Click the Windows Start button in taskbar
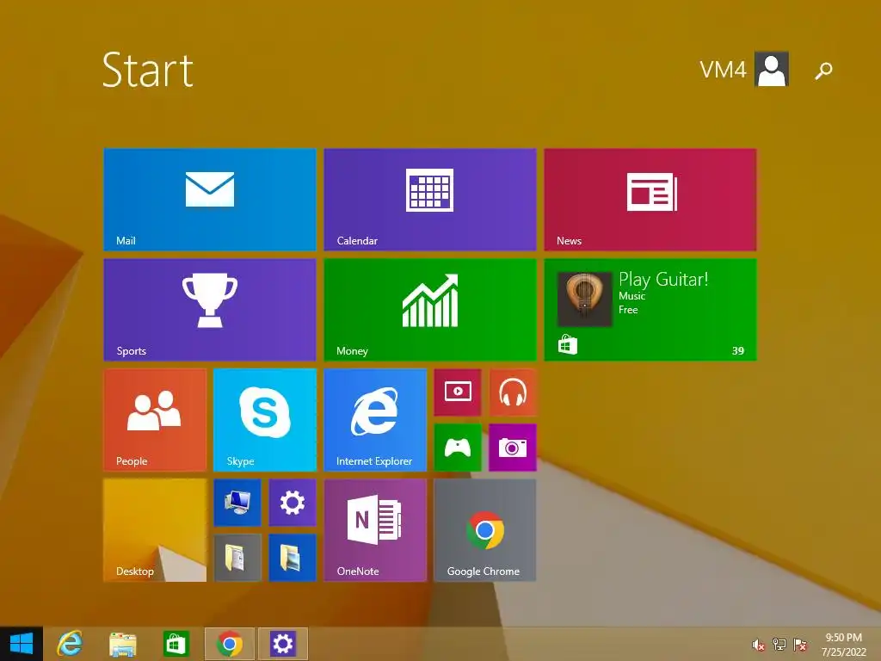The width and height of the screenshot is (881, 661). click(x=22, y=644)
